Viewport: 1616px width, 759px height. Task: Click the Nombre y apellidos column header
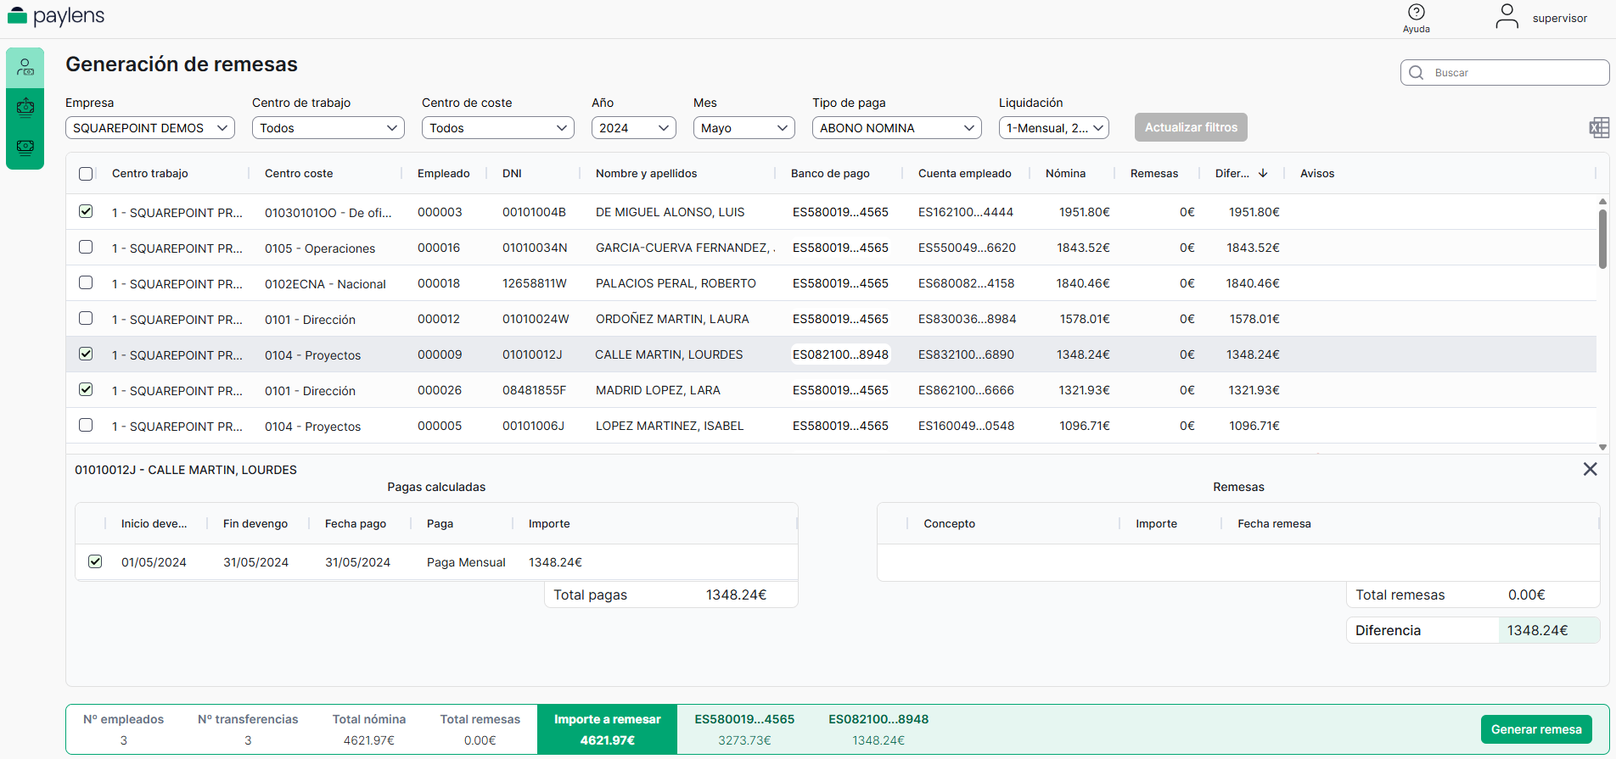point(646,173)
